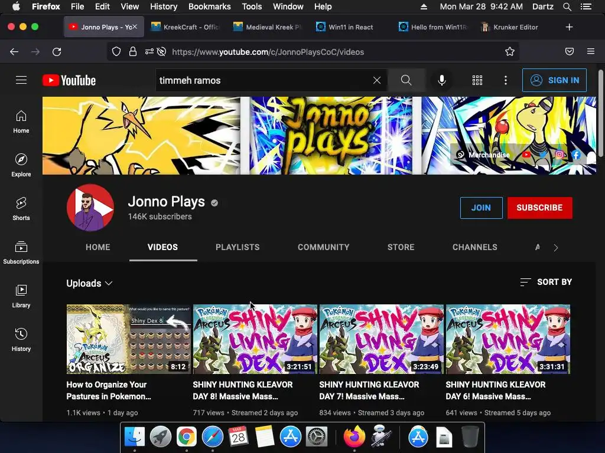
Task: Reload the current page
Action: pyautogui.click(x=57, y=52)
